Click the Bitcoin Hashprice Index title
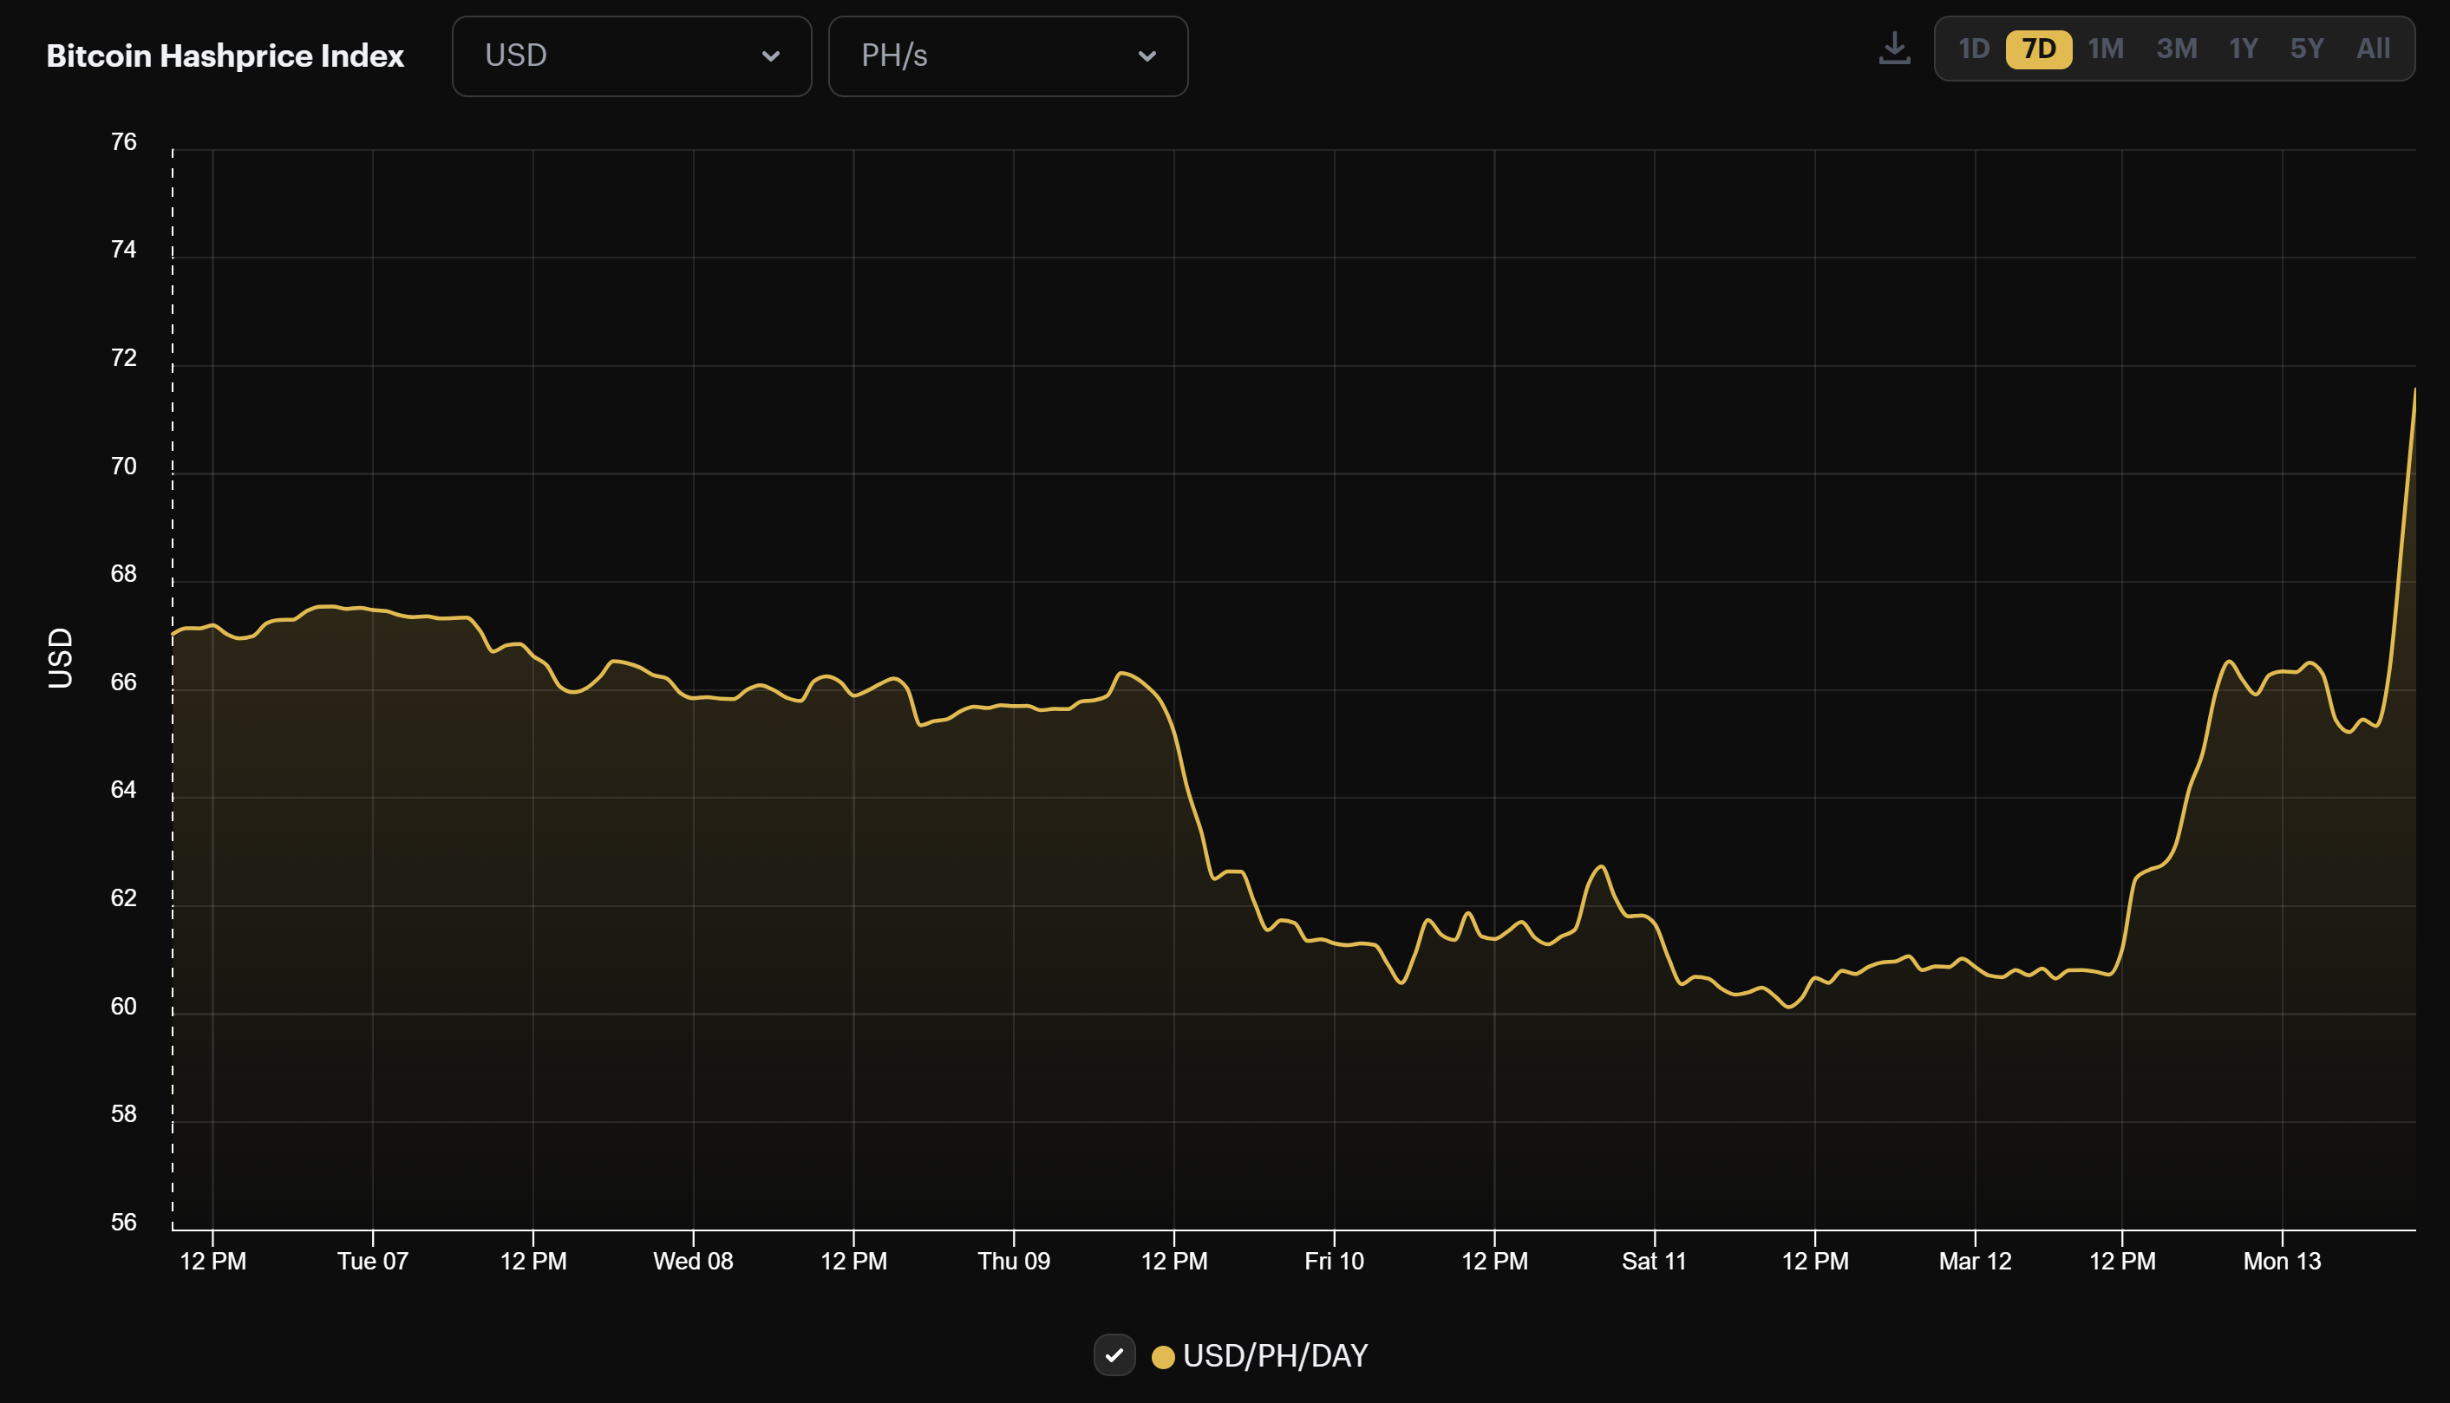 [225, 55]
